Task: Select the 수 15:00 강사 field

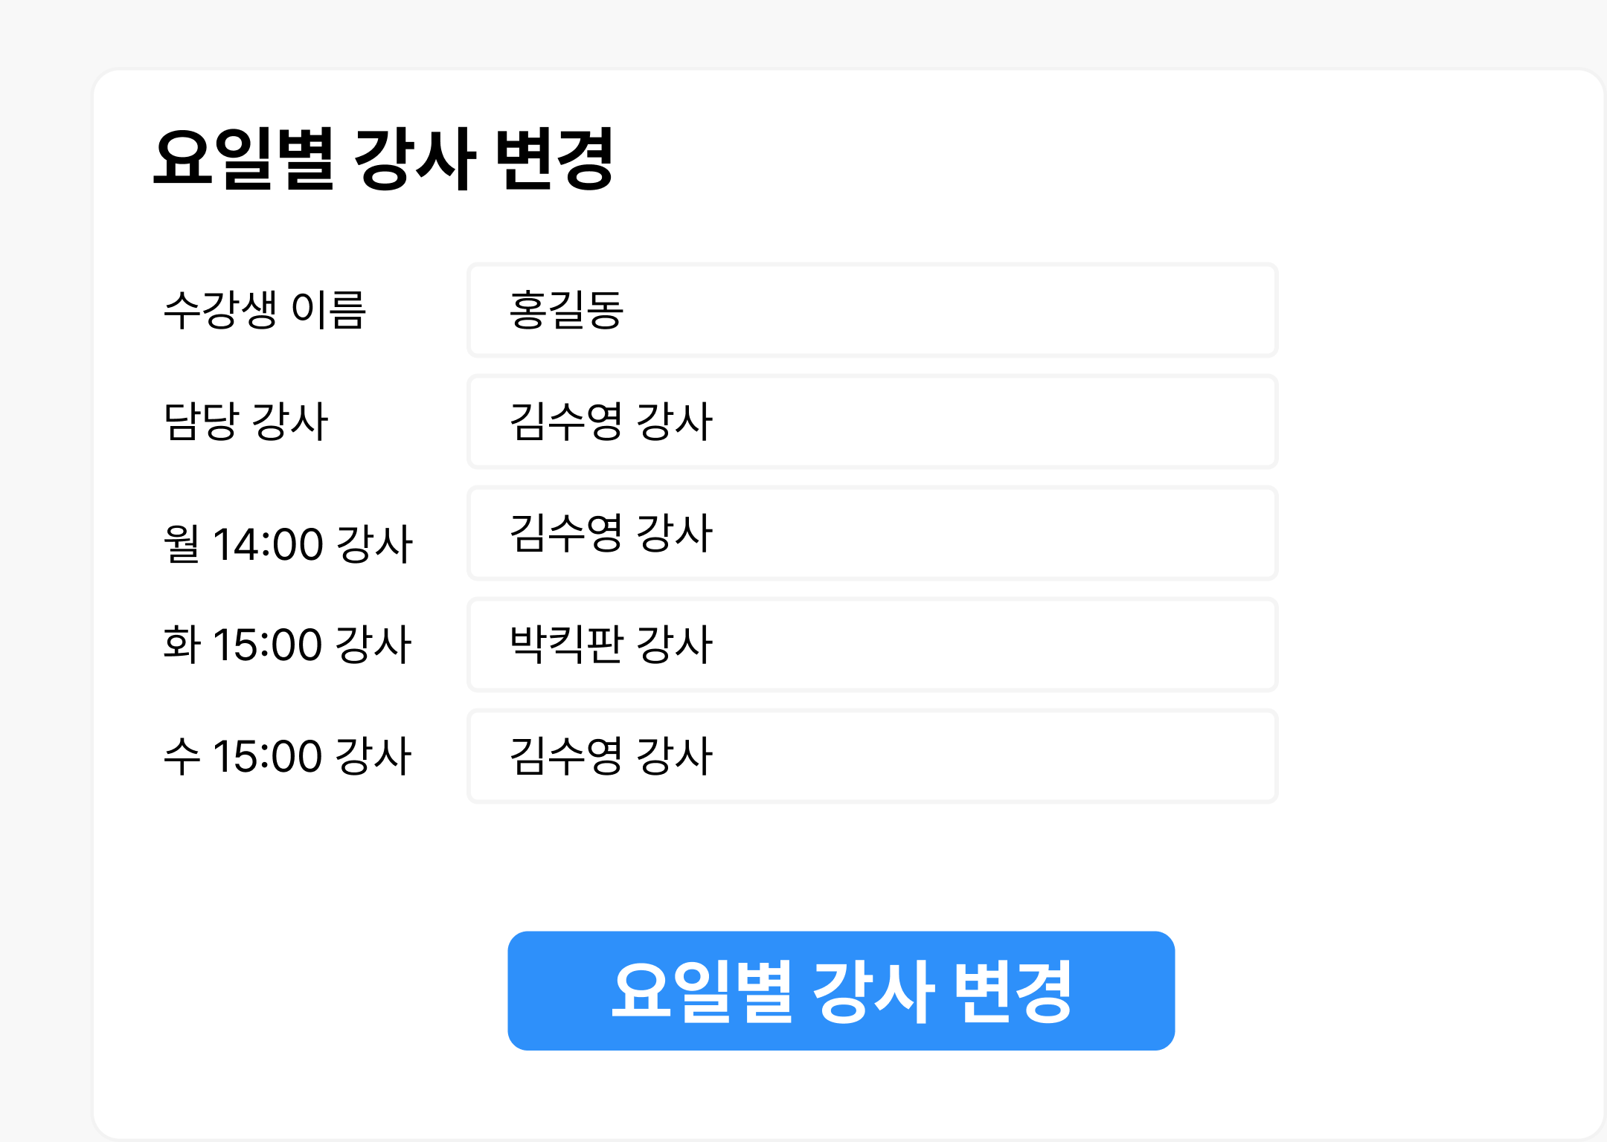Action: pos(870,755)
